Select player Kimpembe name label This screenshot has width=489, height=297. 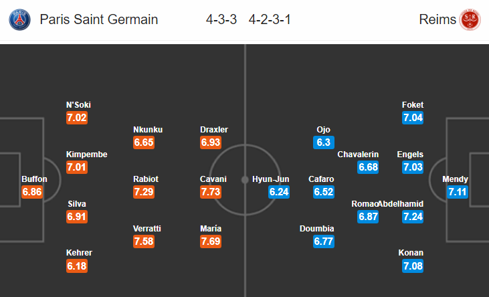[86, 155]
